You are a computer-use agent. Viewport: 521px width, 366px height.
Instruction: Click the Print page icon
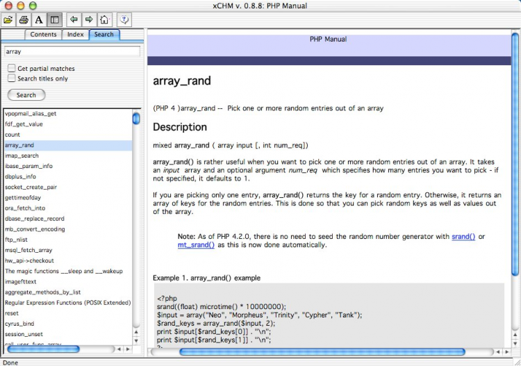pyautogui.click(x=24, y=20)
